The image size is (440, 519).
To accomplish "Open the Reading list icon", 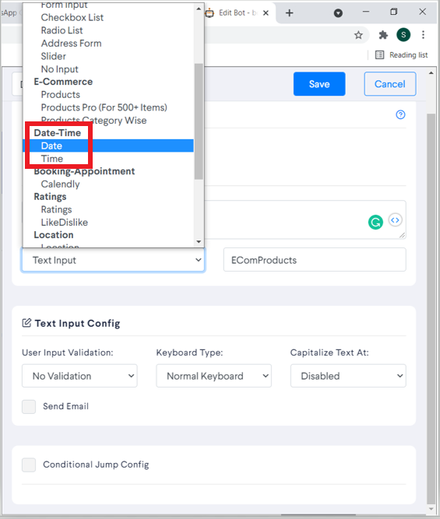I will 380,55.
